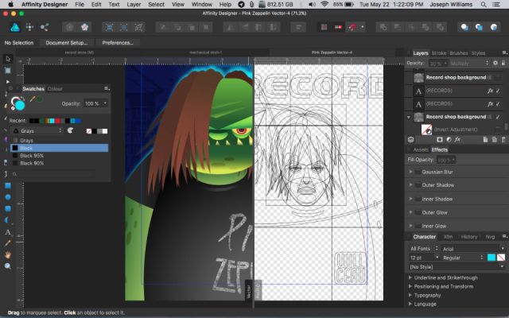
Task: Open macOS Spotlight search icon
Action: point(484,5)
